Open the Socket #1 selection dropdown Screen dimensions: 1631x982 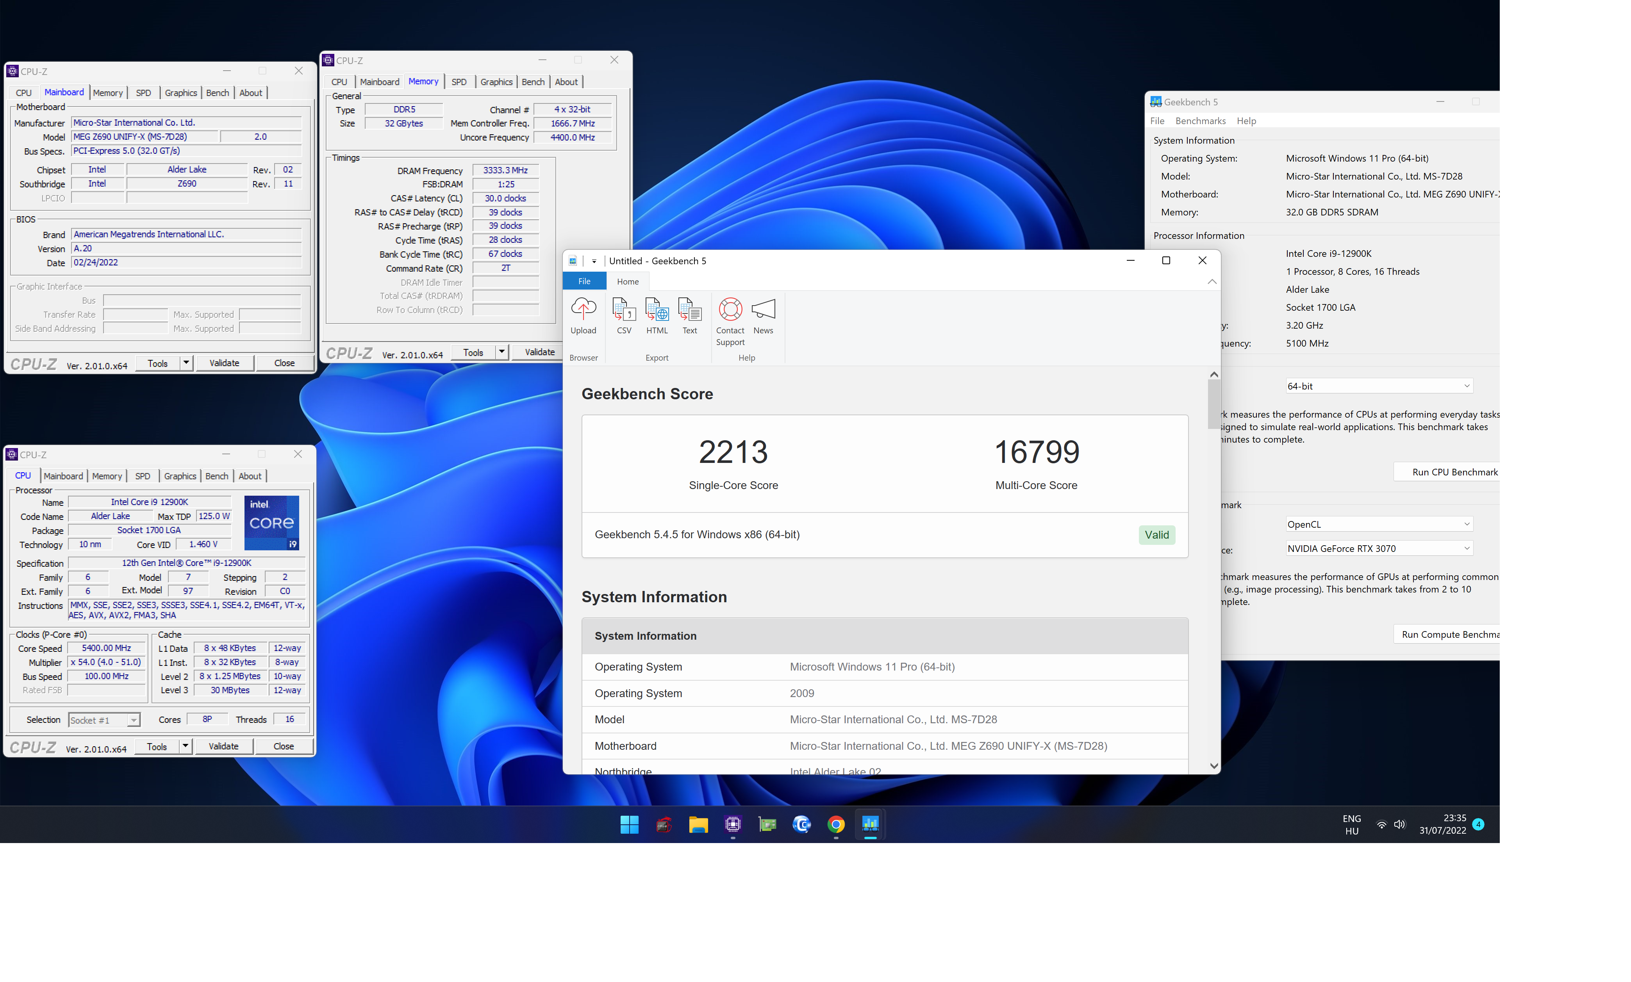coord(104,720)
